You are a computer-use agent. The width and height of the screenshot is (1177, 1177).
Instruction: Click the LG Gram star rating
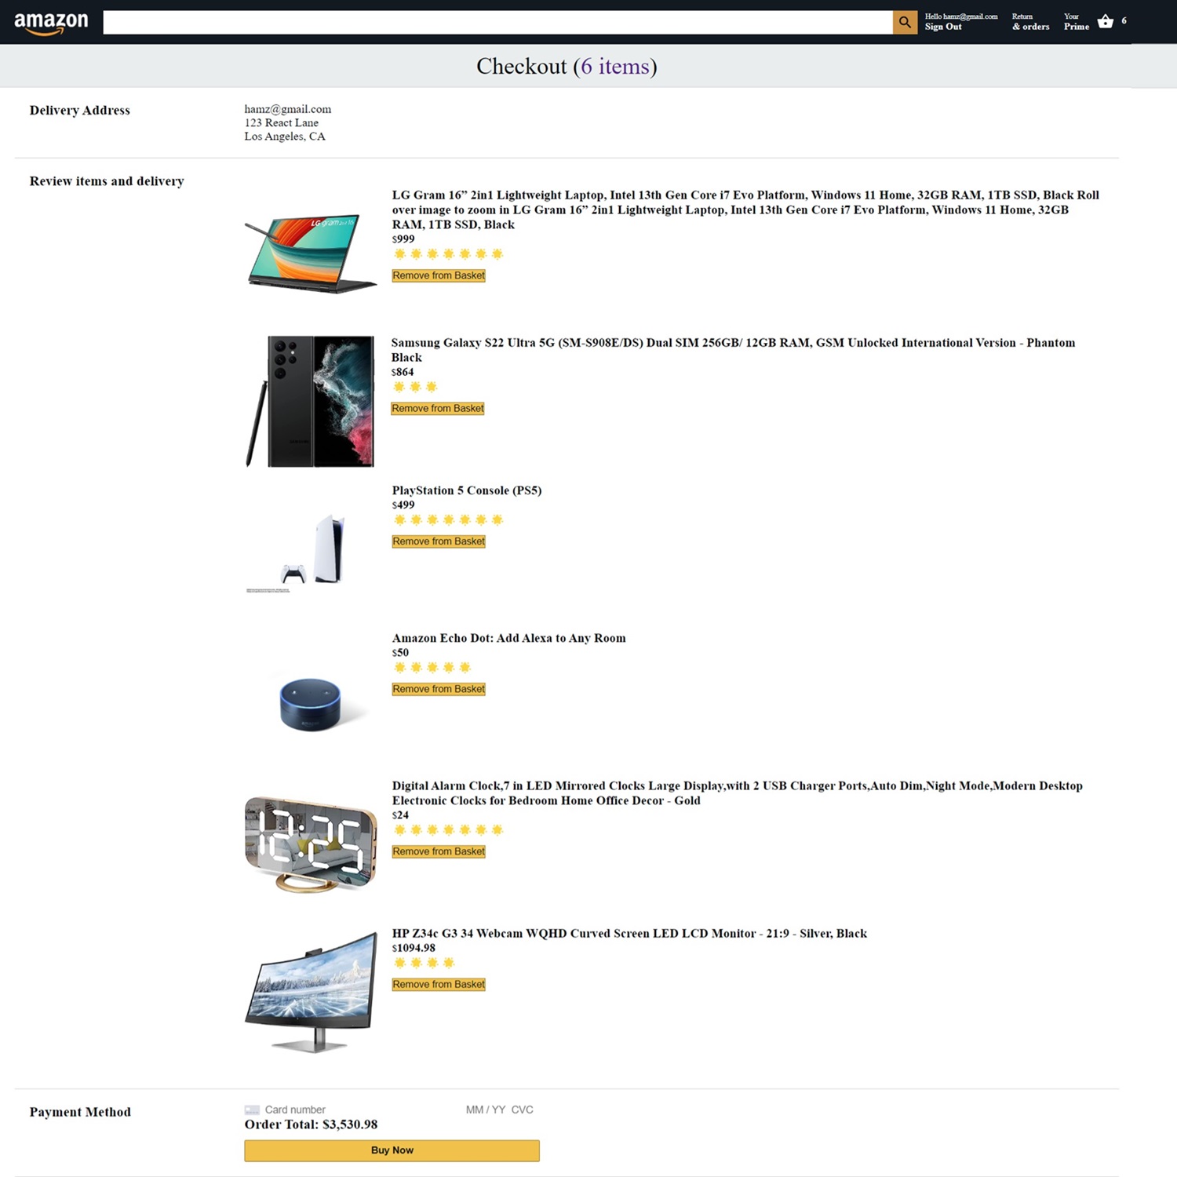pos(448,253)
